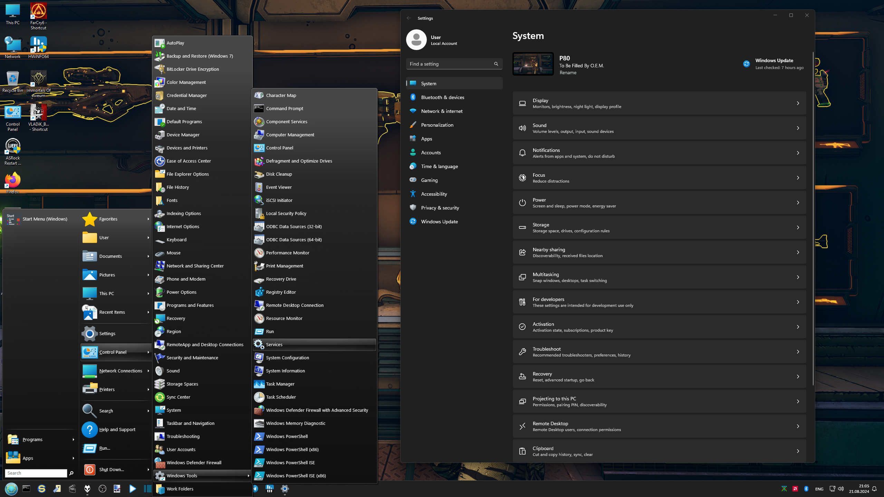
Task: Go to Personalization settings page
Action: click(x=437, y=125)
